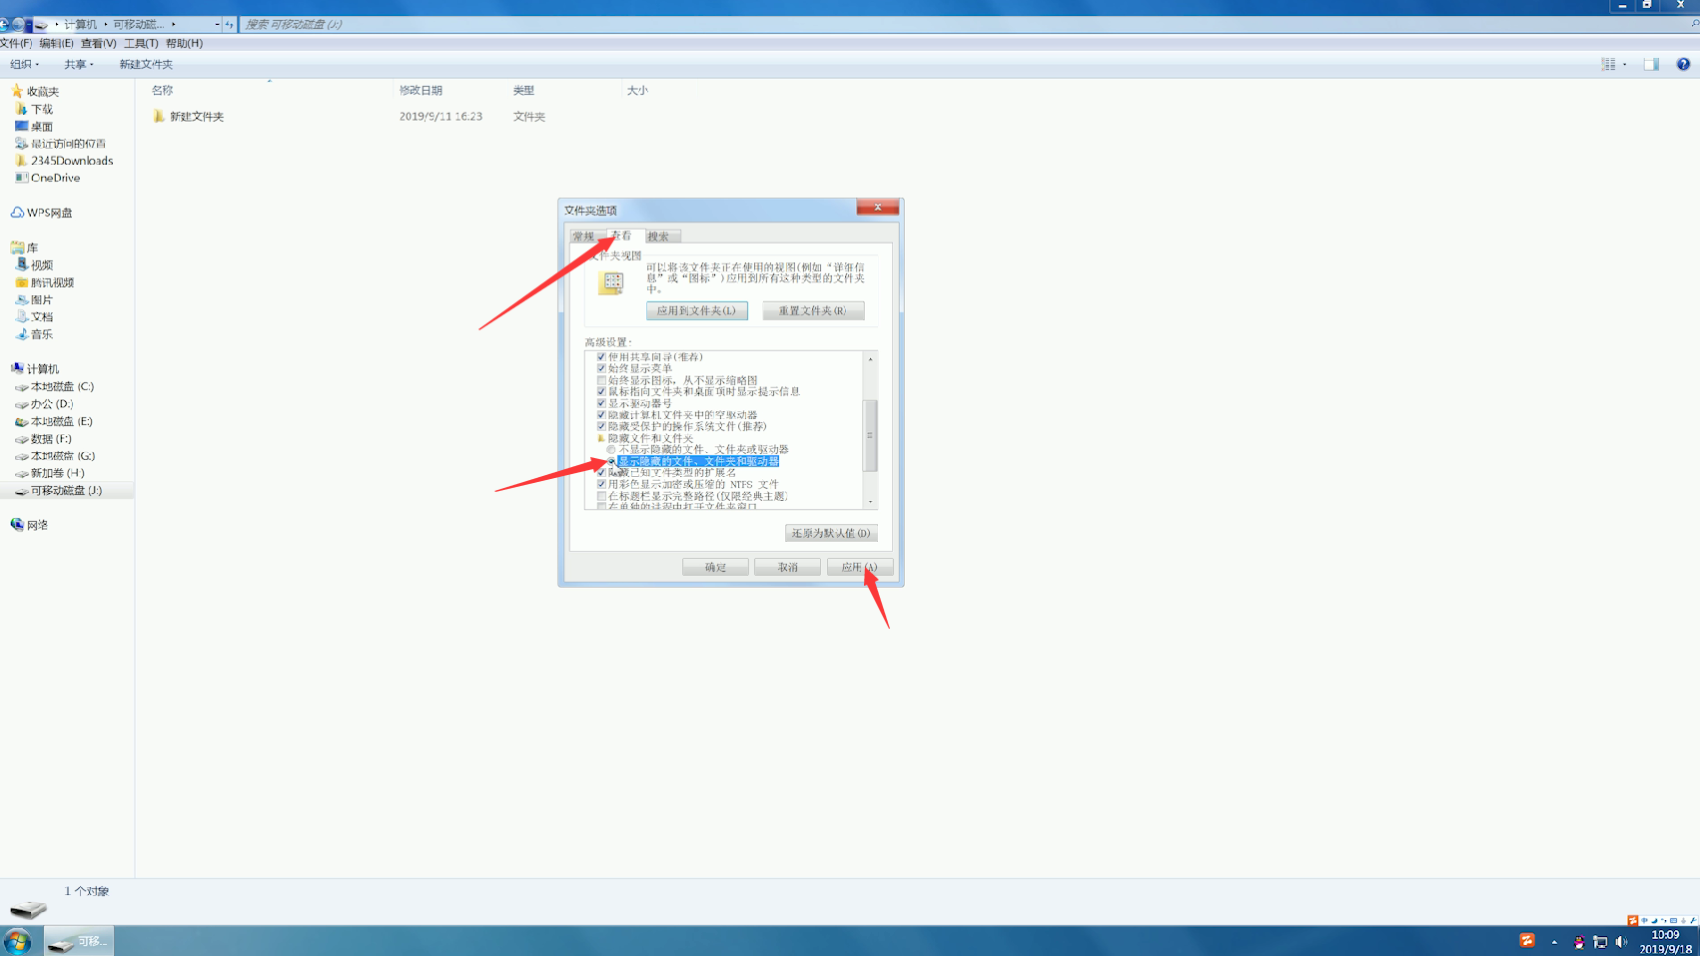Open the view options dropdown arrow
This screenshot has width=1700, height=956.
pyautogui.click(x=1625, y=64)
